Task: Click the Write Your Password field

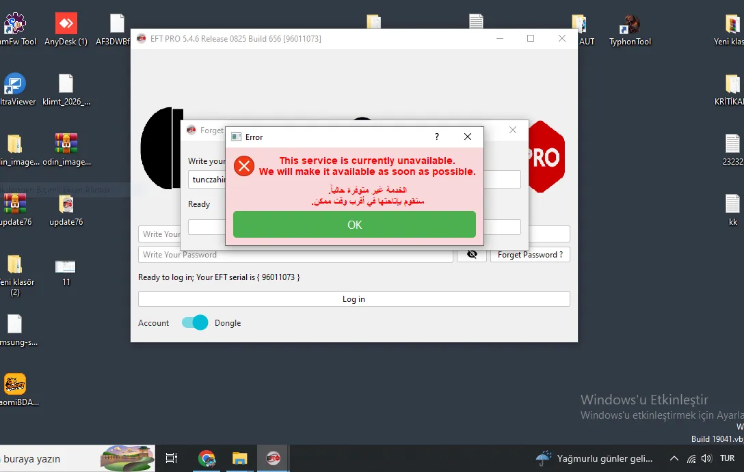Action: [x=295, y=255]
